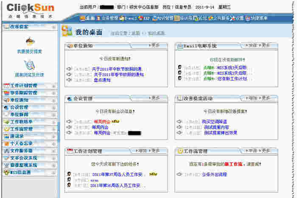Viewport: 297px width, 198px height.
Task: Open the 测试提案弹出效果 proposal link
Action: (x=221, y=133)
